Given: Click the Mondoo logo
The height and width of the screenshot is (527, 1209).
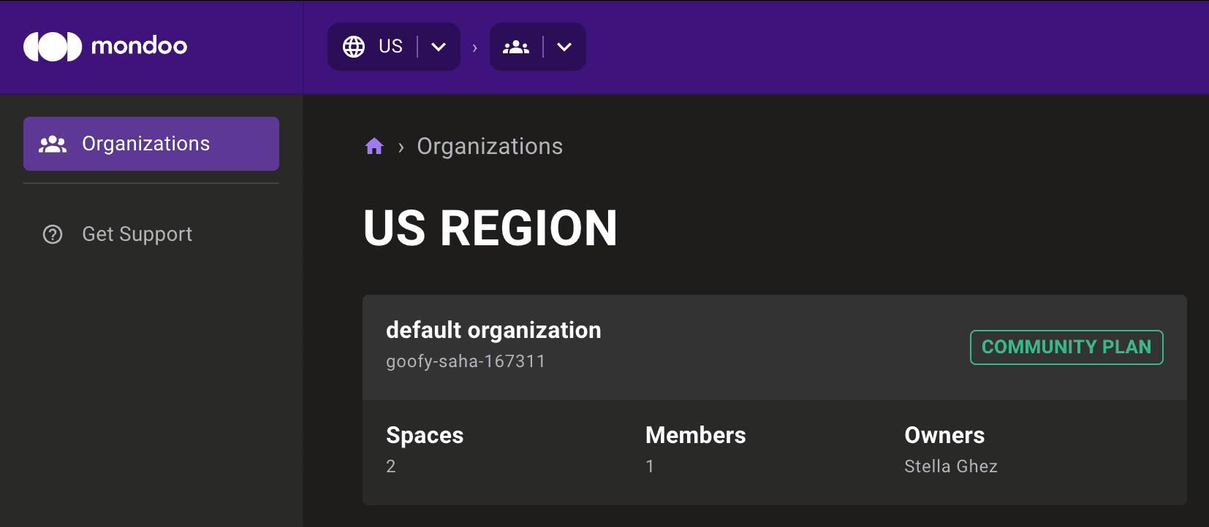Looking at the screenshot, I should (105, 47).
